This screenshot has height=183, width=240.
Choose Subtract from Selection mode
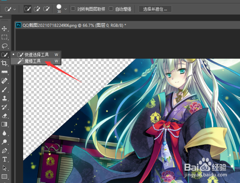click(46, 9)
